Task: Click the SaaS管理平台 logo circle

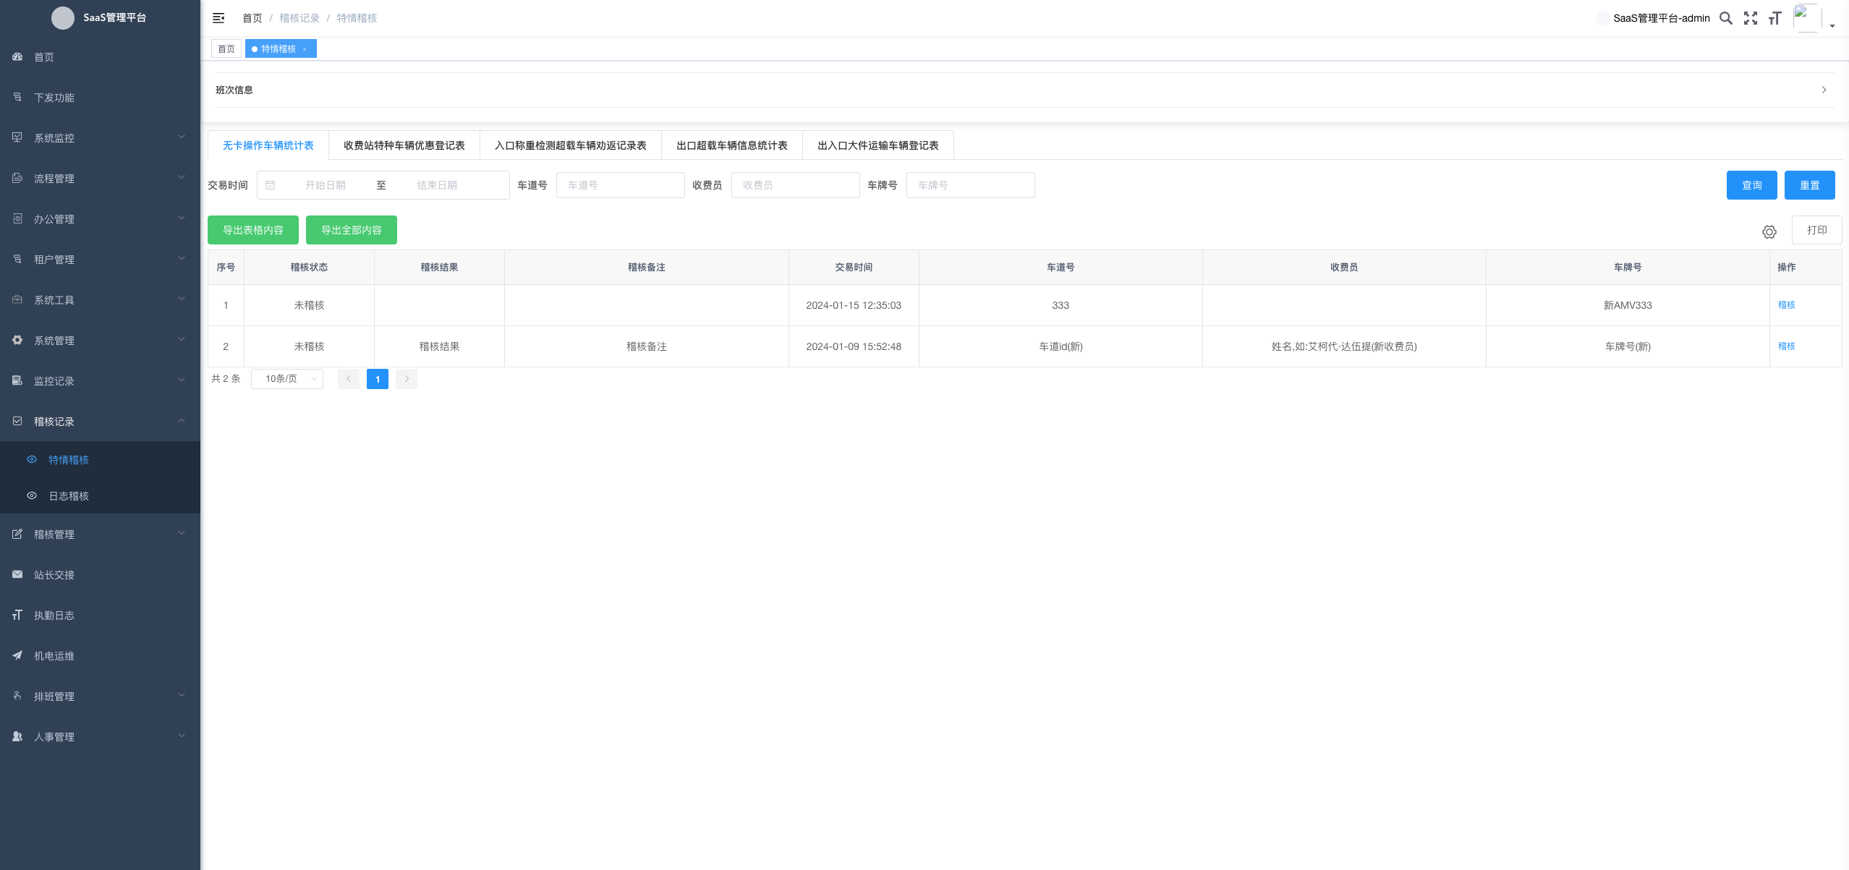Action: coord(63,18)
